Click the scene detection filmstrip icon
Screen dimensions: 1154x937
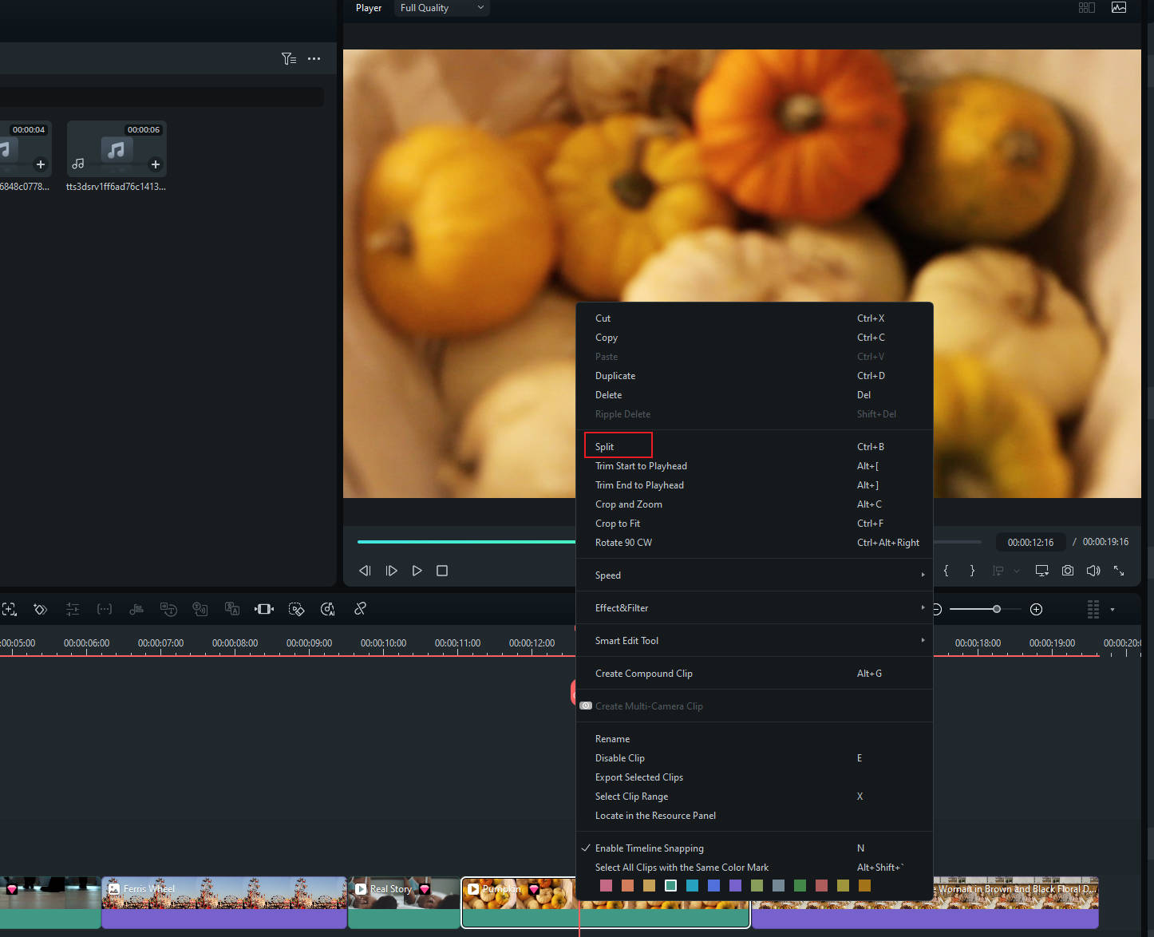(264, 609)
